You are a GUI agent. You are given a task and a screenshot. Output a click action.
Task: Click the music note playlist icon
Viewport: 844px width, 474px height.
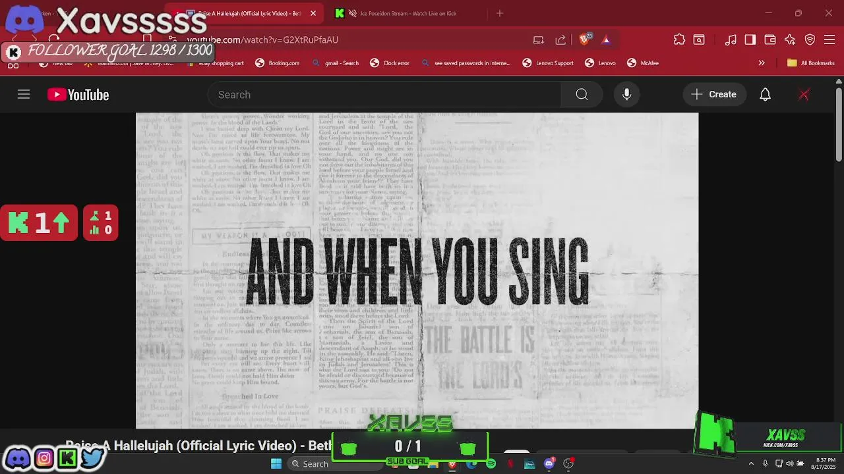(731, 40)
